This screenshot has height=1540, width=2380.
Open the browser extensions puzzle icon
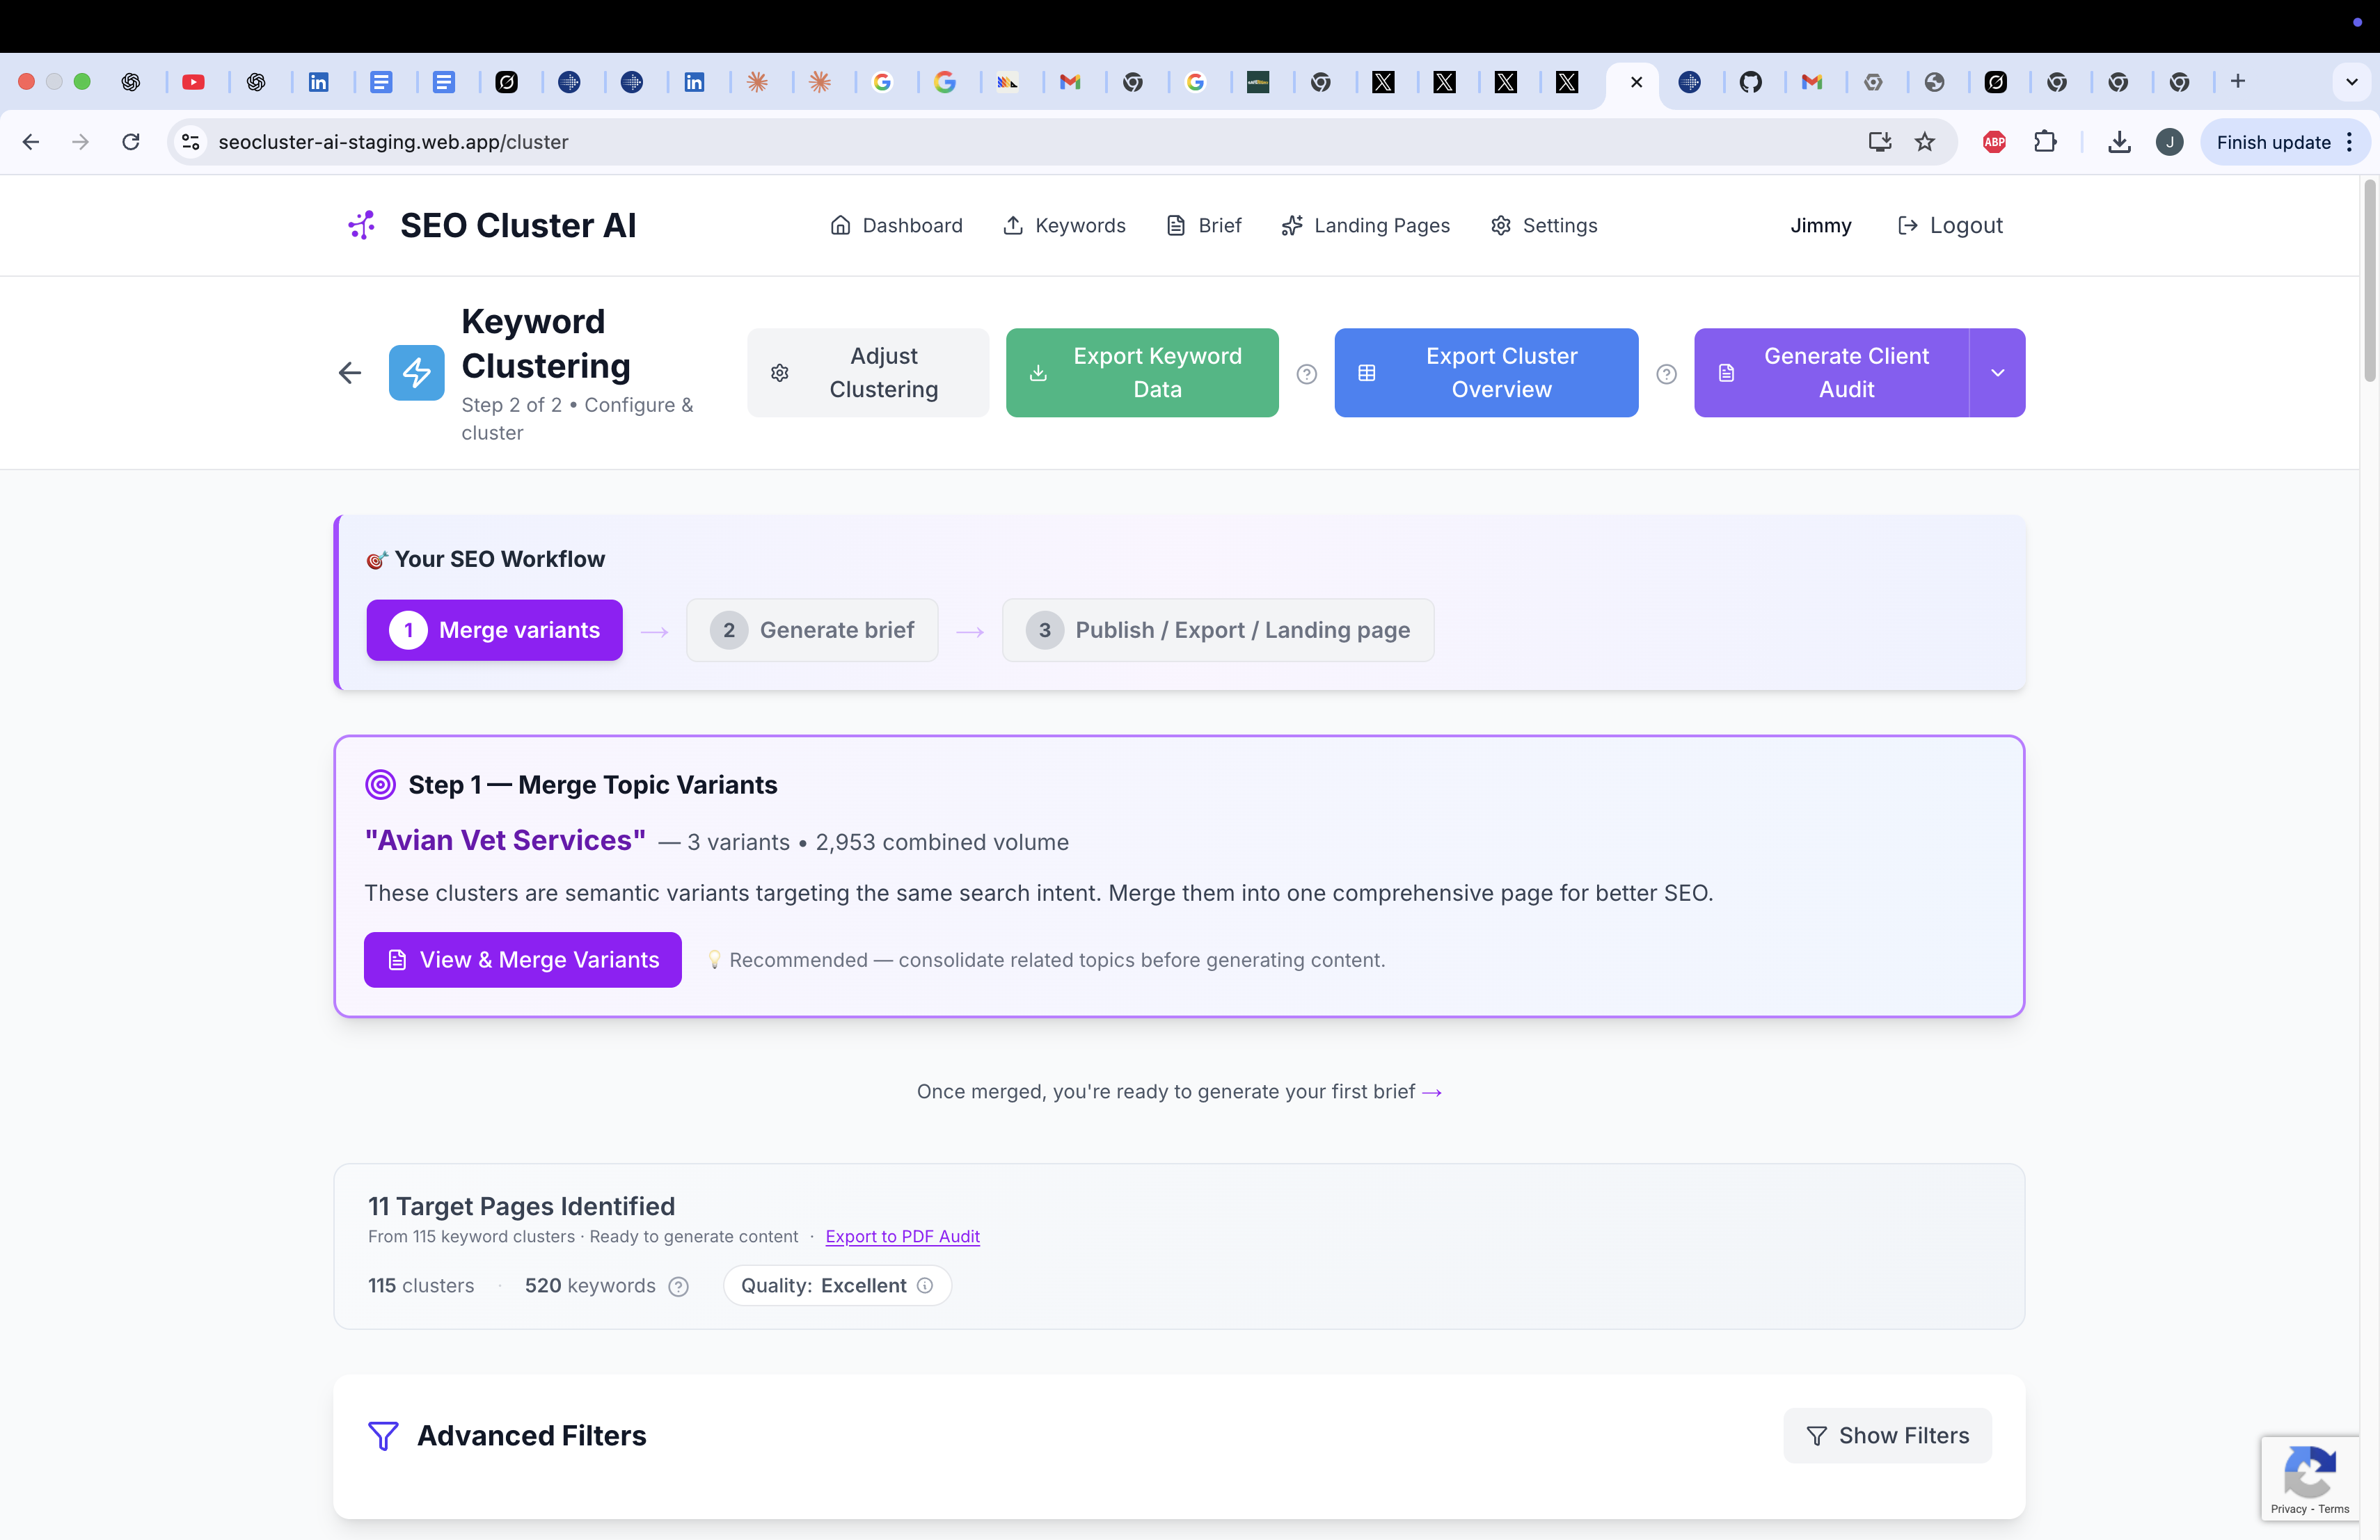coord(2045,142)
